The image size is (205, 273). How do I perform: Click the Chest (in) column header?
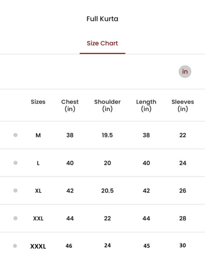coord(70,105)
